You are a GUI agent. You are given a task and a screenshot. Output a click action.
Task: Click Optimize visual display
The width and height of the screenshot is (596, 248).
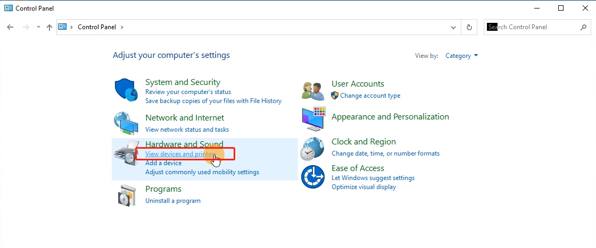[x=364, y=187]
